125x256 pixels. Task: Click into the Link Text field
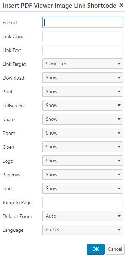(x=83, y=50)
